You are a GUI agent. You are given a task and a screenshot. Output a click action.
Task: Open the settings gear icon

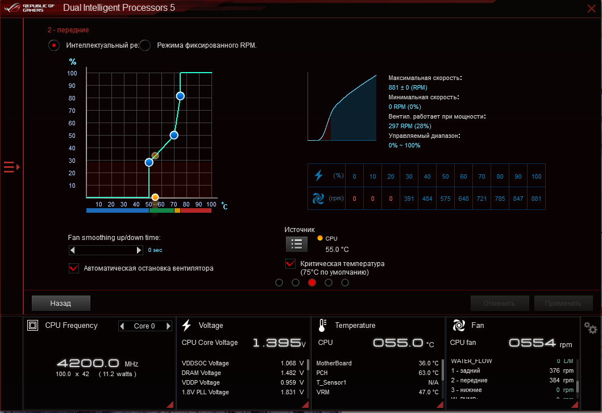pyautogui.click(x=591, y=328)
